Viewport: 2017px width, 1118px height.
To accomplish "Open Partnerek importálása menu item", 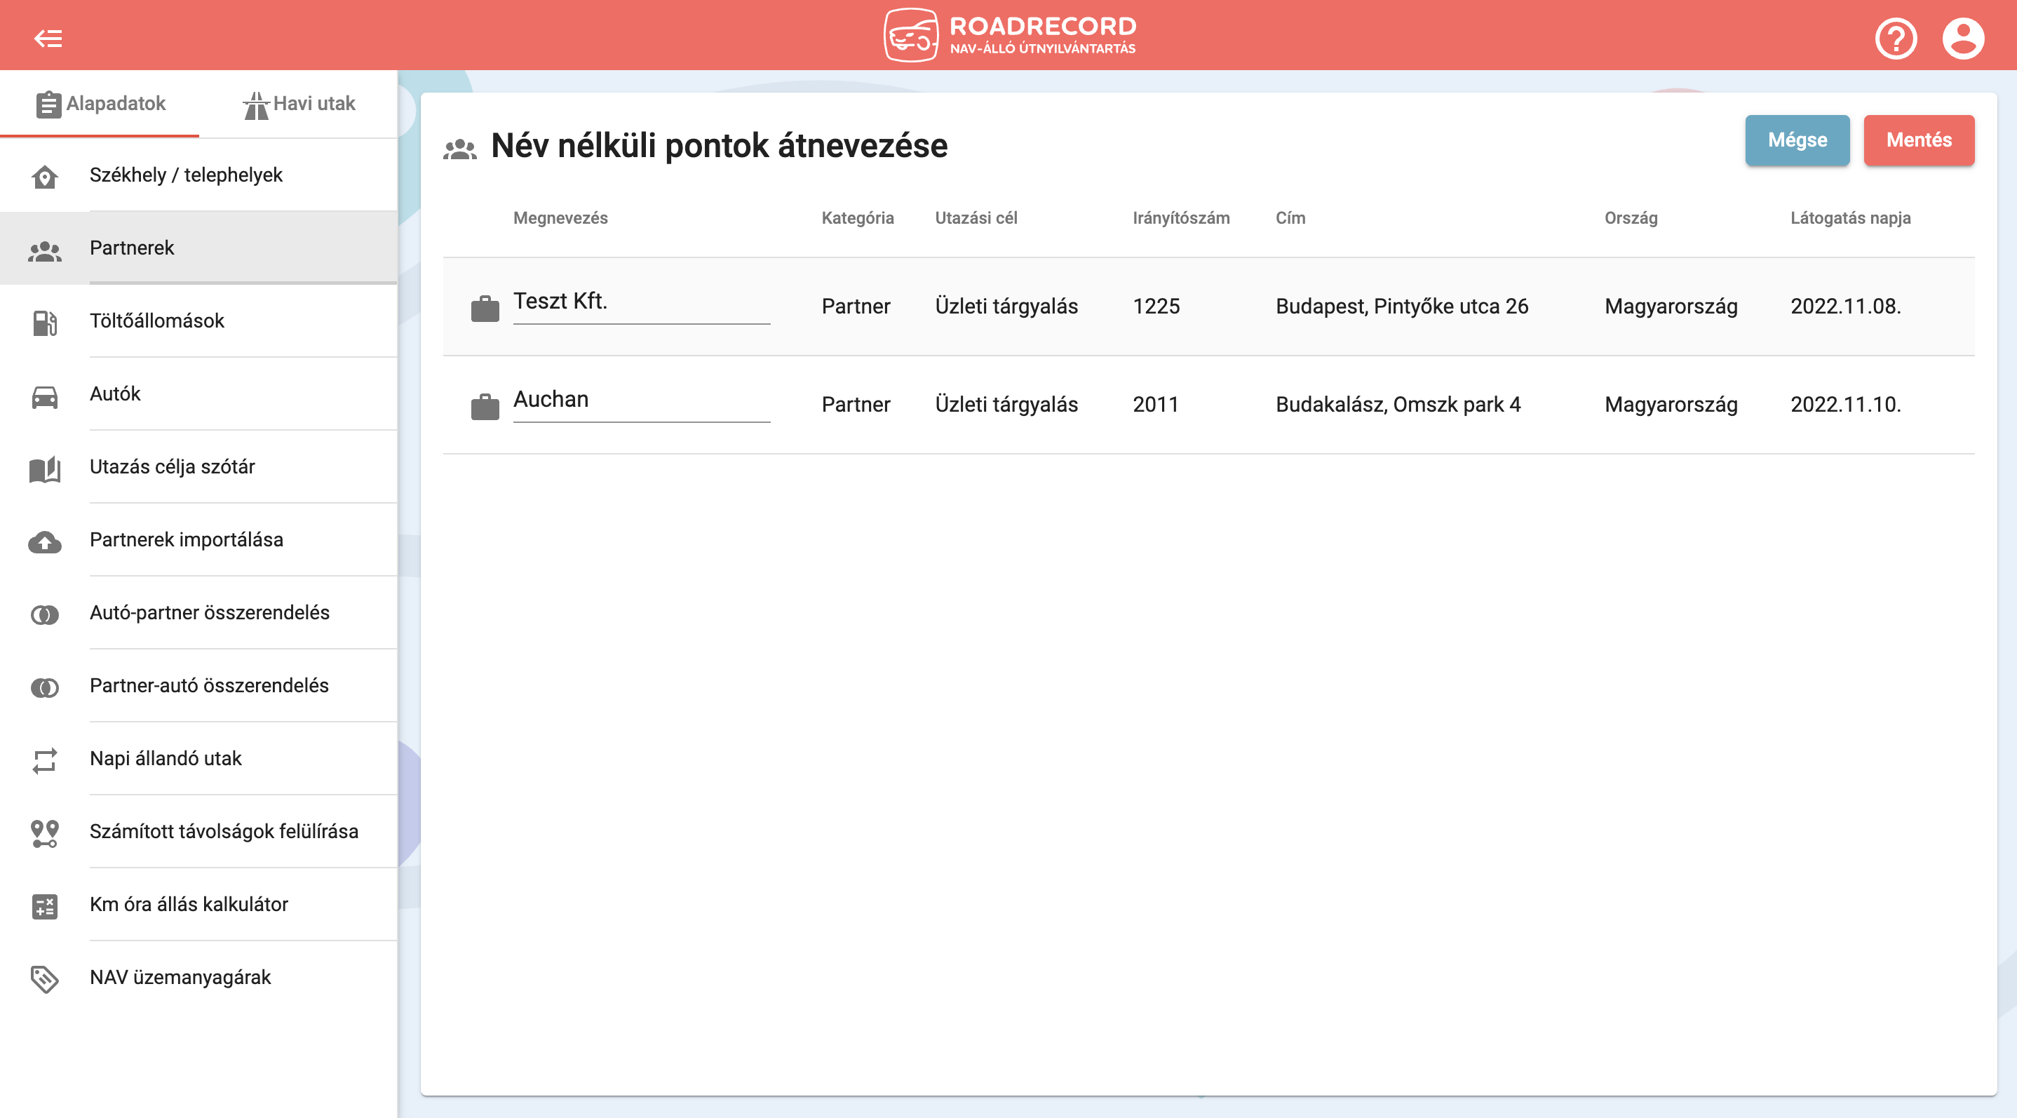I will 199,539.
